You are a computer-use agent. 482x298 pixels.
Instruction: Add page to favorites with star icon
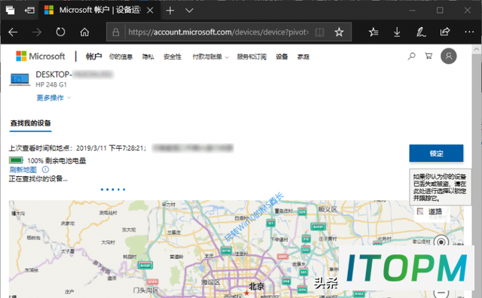pos(339,32)
